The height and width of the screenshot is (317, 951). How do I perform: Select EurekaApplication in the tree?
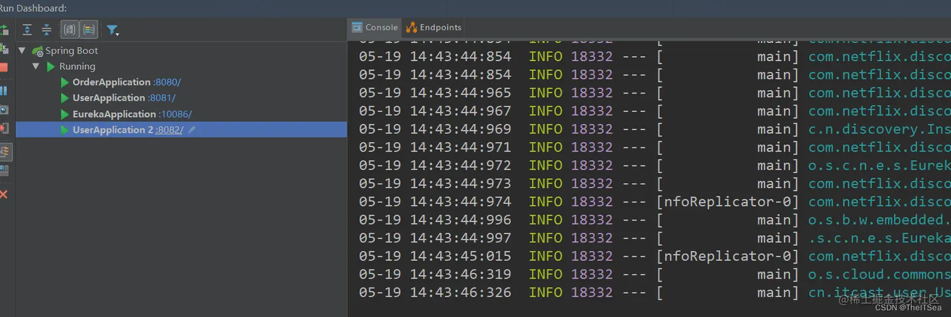[x=114, y=114]
